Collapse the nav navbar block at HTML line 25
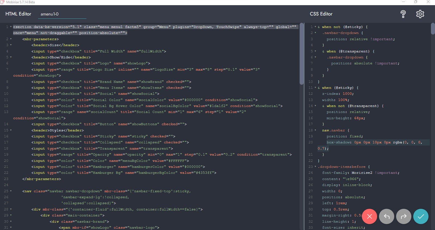Image resolution: width=435 pixels, height=230 pixels. (11, 191)
